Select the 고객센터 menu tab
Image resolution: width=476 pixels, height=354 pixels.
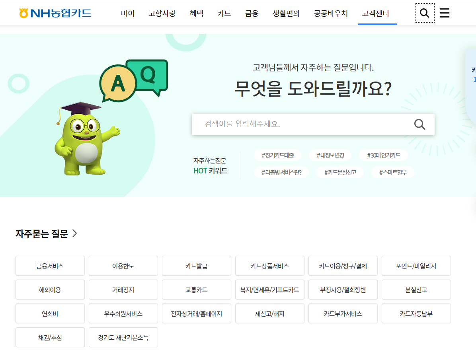coord(376,14)
